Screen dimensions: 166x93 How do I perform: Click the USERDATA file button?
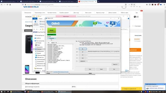point(82,61)
